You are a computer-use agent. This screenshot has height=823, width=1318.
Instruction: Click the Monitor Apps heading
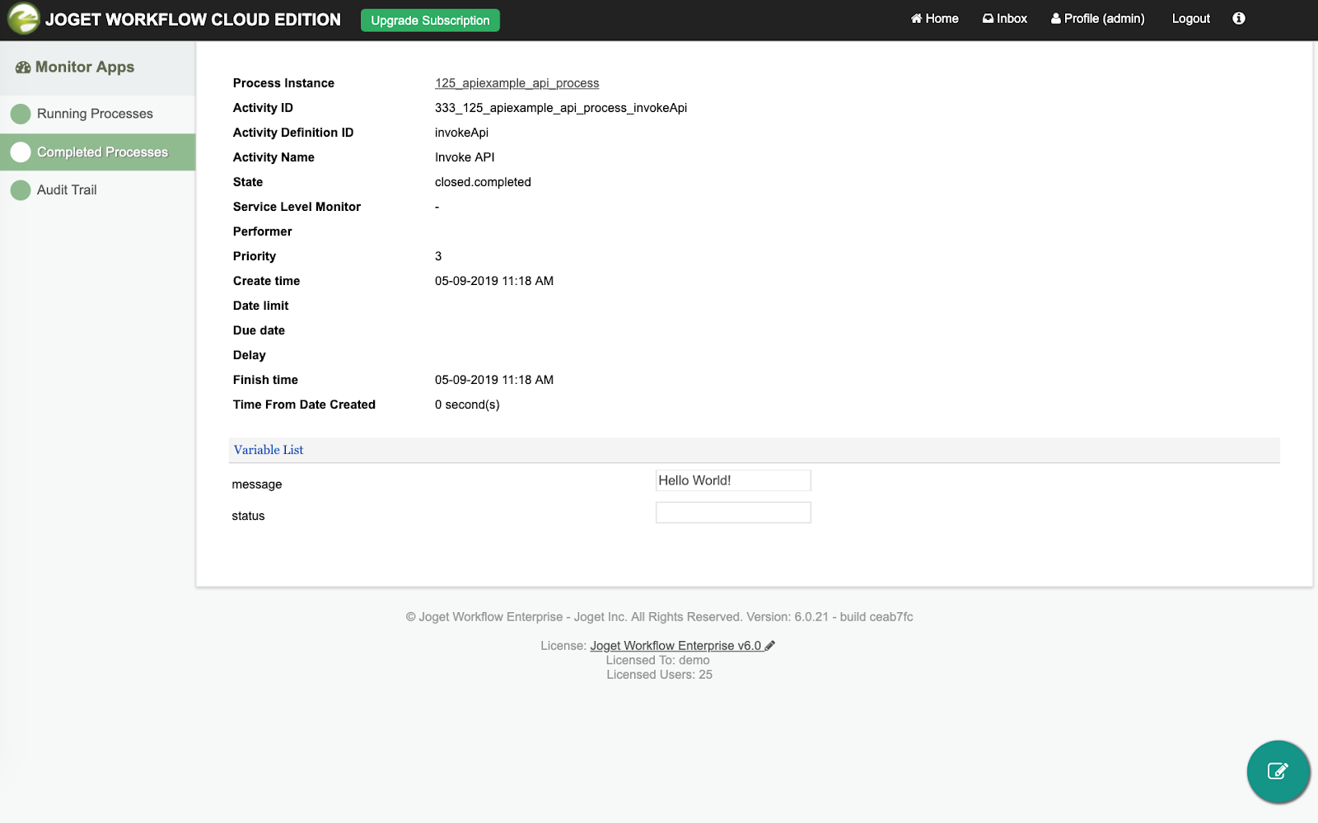(85, 68)
